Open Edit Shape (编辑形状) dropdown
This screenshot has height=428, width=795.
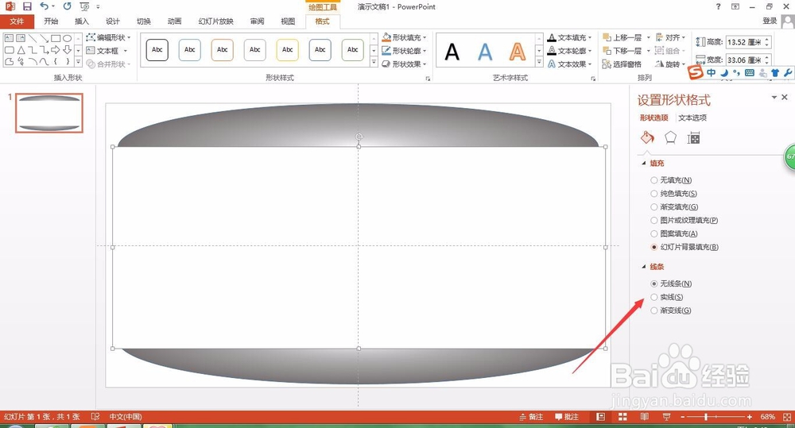pos(108,37)
